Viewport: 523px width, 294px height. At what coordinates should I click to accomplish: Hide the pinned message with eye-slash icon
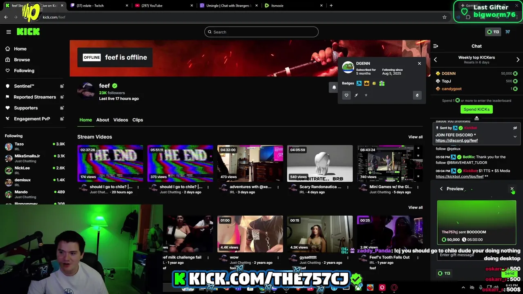(515, 128)
